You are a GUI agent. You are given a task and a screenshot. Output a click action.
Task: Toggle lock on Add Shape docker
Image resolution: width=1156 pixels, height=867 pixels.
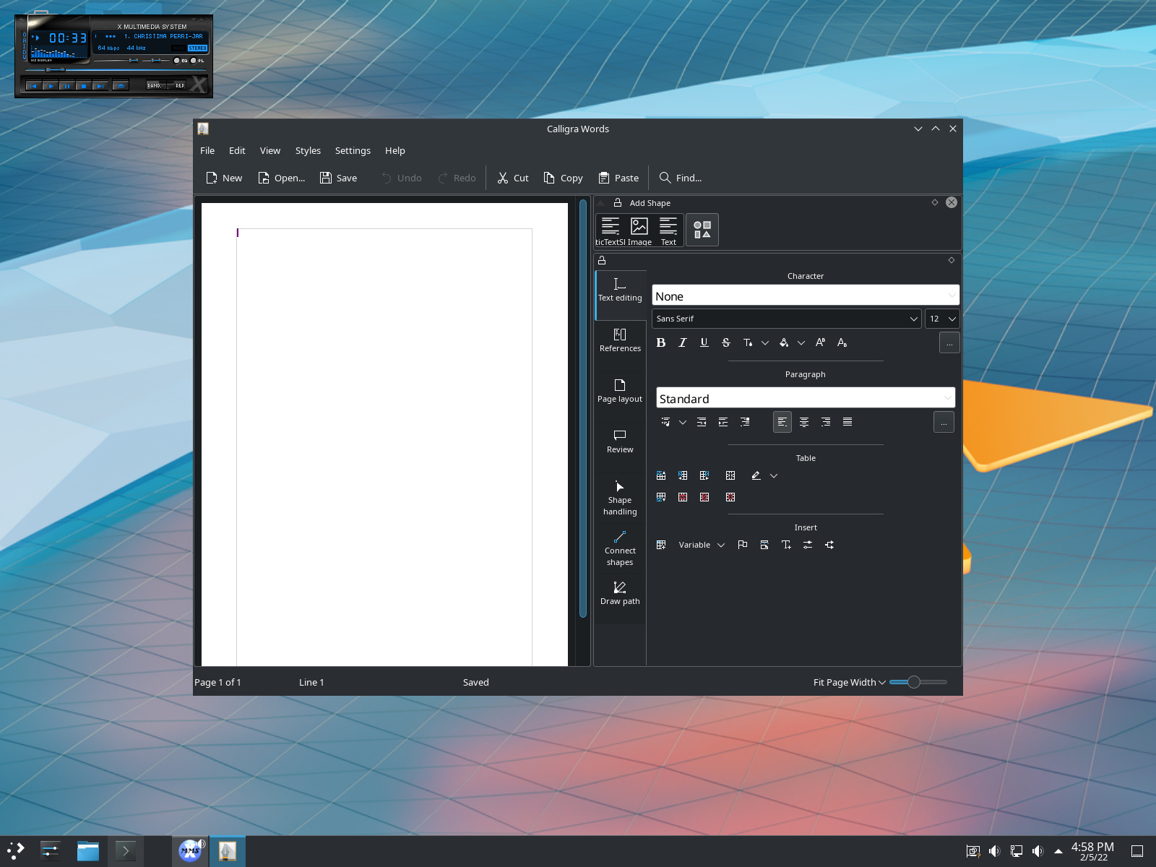click(618, 203)
